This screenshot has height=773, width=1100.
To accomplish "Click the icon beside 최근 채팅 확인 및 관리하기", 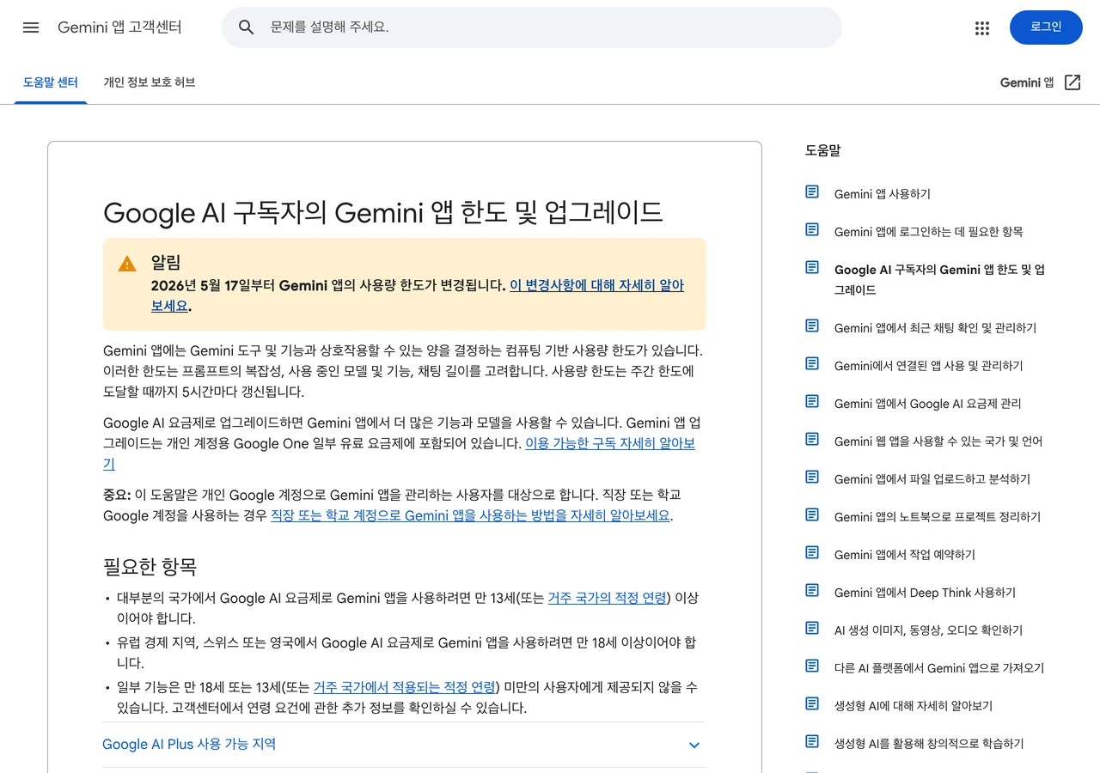I will 812,326.
